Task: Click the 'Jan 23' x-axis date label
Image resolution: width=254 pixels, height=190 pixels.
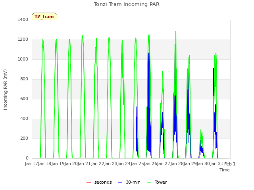Action: (111, 164)
